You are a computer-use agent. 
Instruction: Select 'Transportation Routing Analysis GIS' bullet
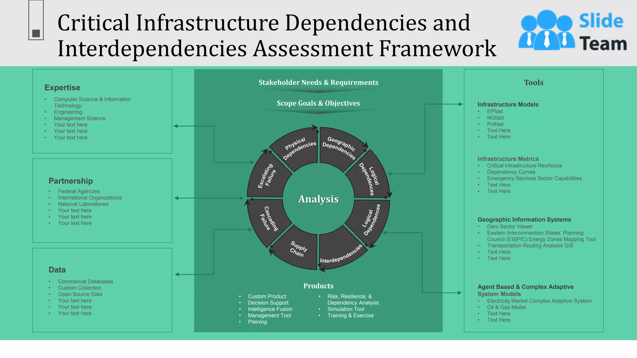pyautogui.click(x=530, y=246)
